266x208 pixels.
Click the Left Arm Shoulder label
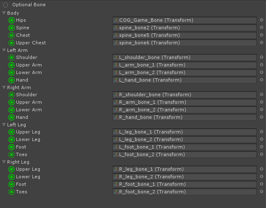pos(26,57)
